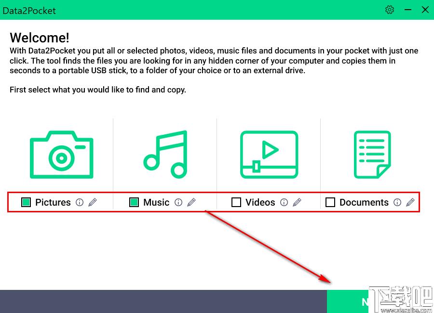Click the Next button at bottom
The height and width of the screenshot is (313, 434).
click(x=380, y=301)
